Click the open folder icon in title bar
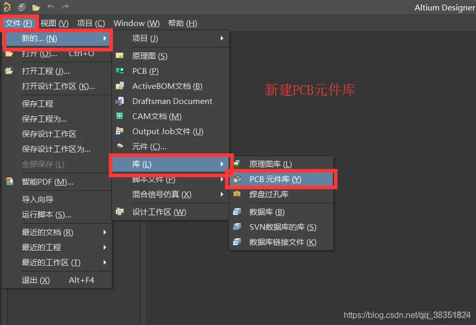This screenshot has width=476, height=325. click(36, 7)
